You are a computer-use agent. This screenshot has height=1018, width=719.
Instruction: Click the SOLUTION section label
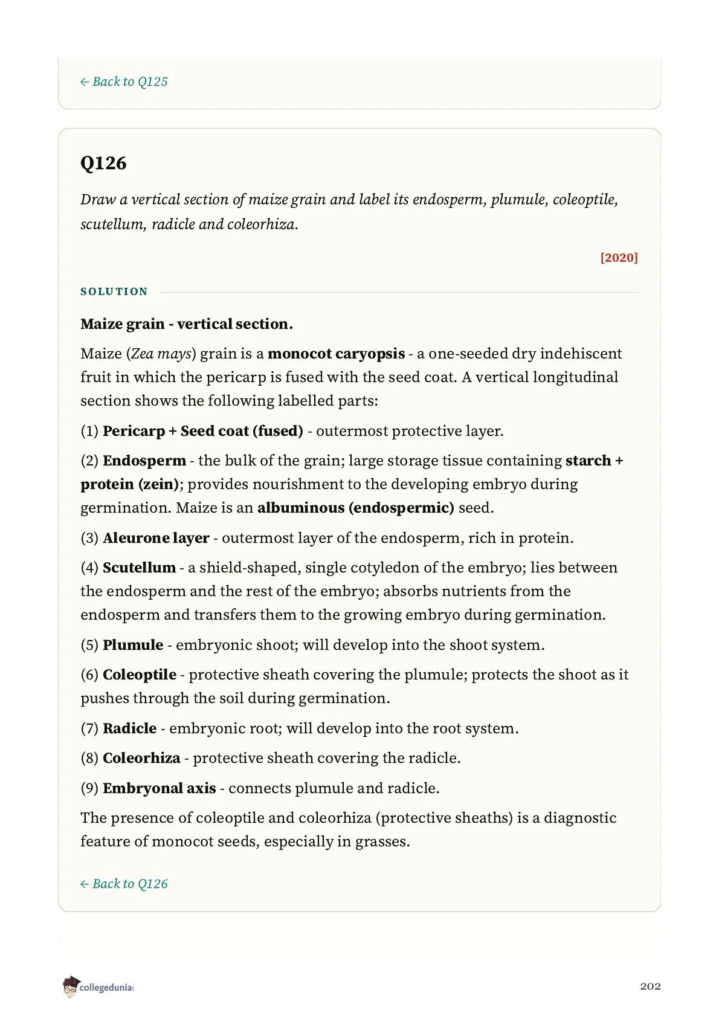click(114, 291)
